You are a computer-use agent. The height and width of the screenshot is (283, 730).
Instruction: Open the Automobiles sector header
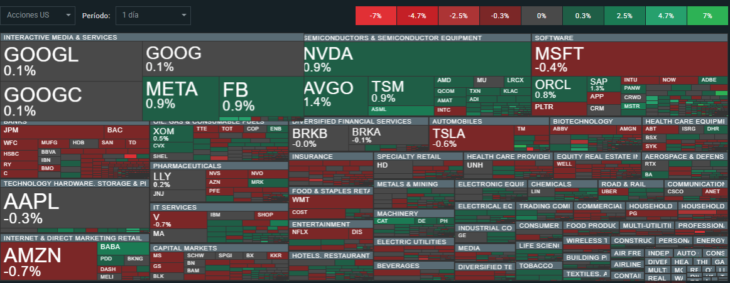coord(489,121)
